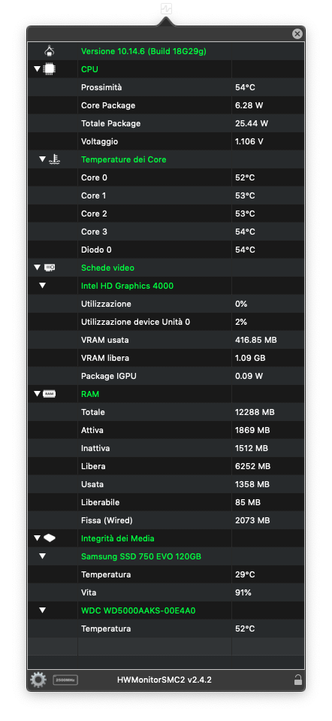
Task: Select the Core Package row
Action: 166,105
